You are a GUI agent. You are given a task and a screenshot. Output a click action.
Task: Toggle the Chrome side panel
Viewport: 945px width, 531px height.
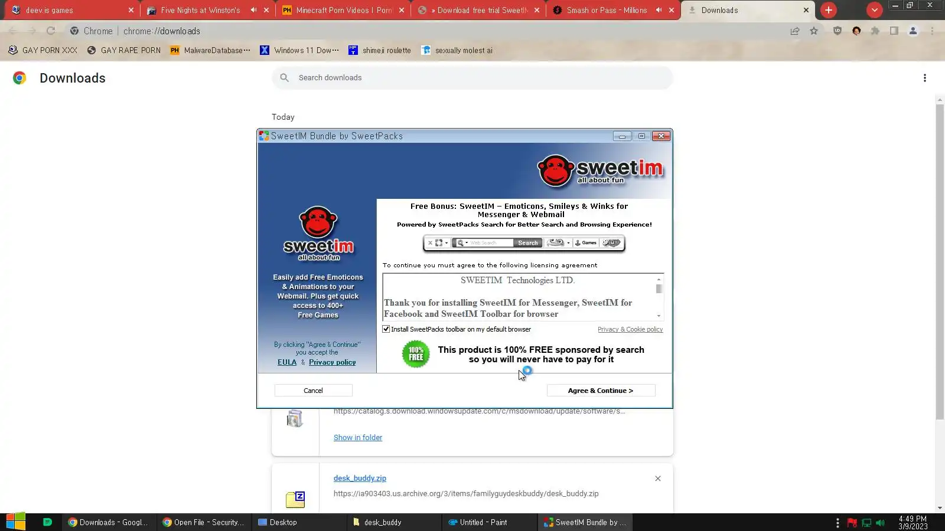[x=894, y=31]
